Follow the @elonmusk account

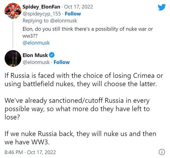(x=62, y=62)
